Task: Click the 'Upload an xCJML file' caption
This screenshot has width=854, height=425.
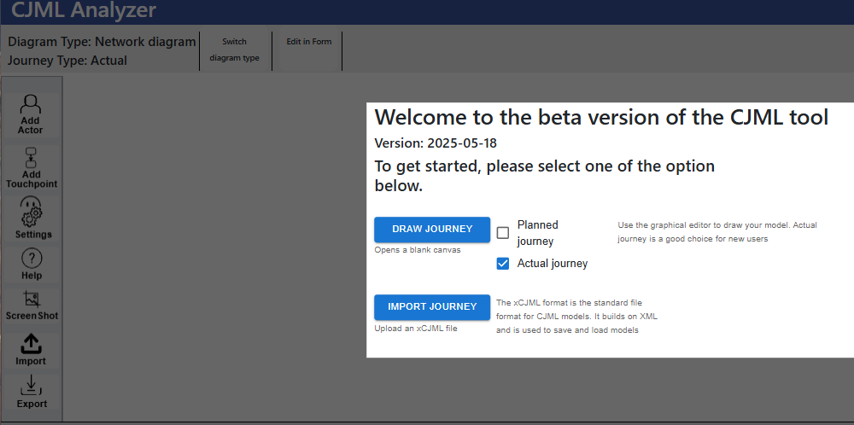Action: point(416,329)
